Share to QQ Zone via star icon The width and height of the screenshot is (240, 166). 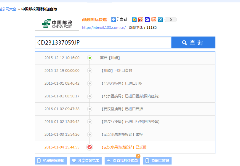(134, 20)
